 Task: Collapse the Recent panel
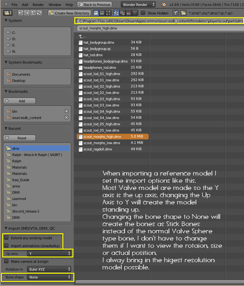click(x=6, y=128)
